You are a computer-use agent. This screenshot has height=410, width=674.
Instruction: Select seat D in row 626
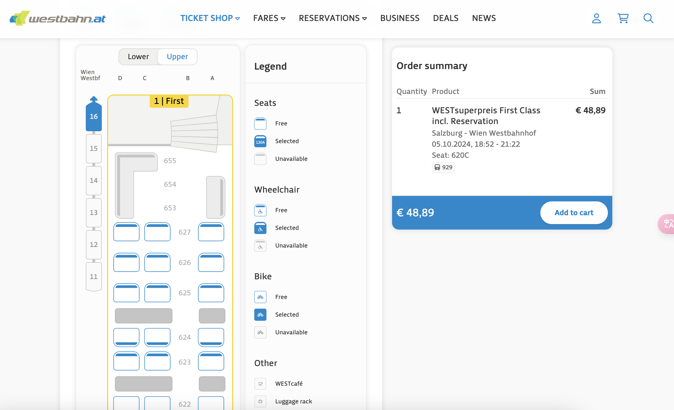click(x=126, y=262)
